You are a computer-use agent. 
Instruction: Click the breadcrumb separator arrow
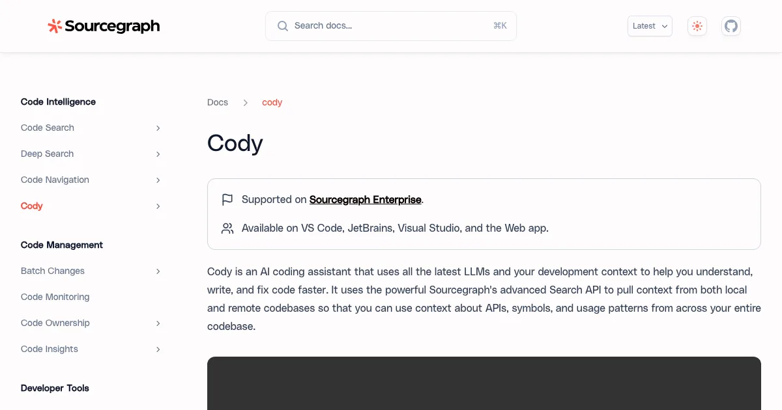click(x=245, y=102)
